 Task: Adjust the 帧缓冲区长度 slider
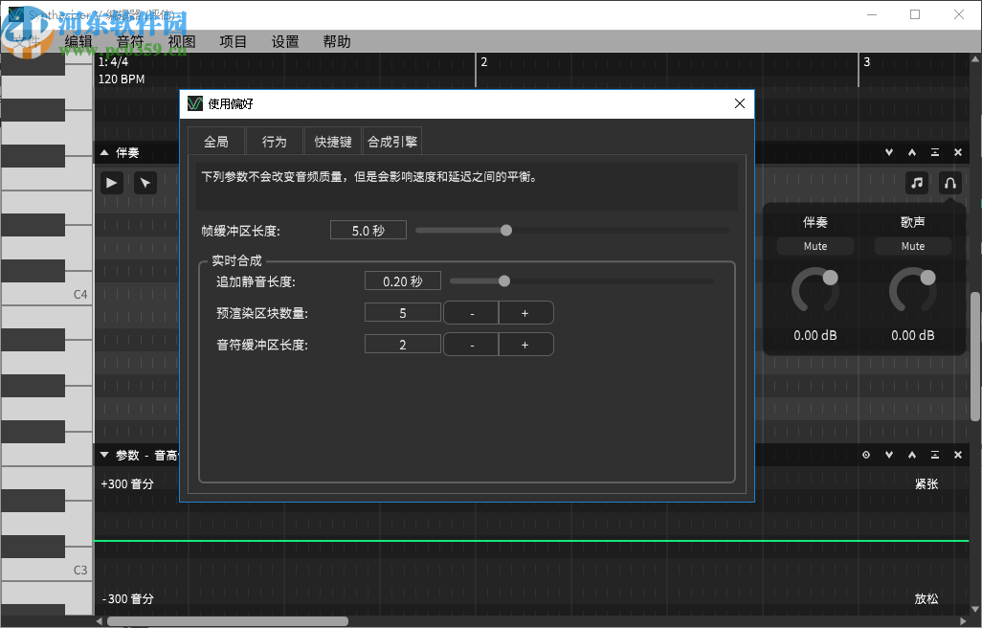tap(506, 230)
